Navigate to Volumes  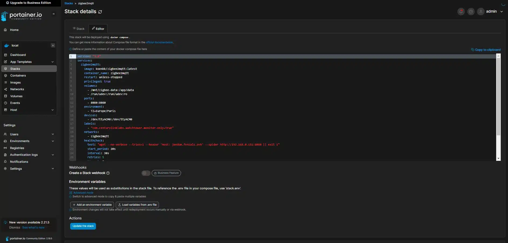click(x=16, y=96)
